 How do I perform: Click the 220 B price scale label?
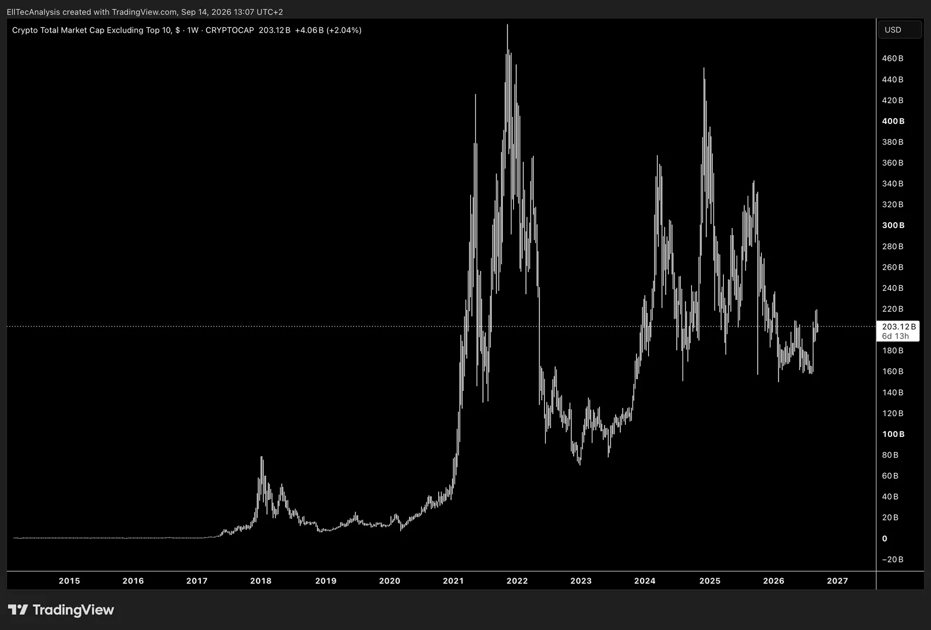893,309
